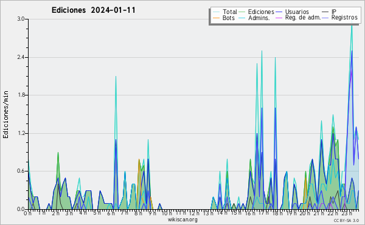Click the 'CC BY-SA 3.0' license text
Image resolution: width=365 pixels, height=225 pixels.
[346, 220]
